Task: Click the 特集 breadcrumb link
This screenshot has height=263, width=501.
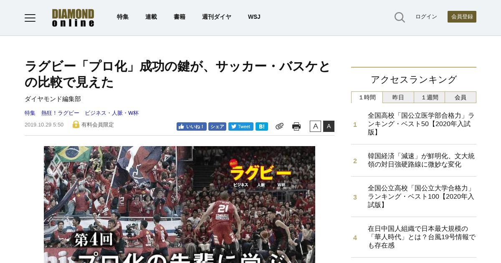Action: tap(30, 113)
